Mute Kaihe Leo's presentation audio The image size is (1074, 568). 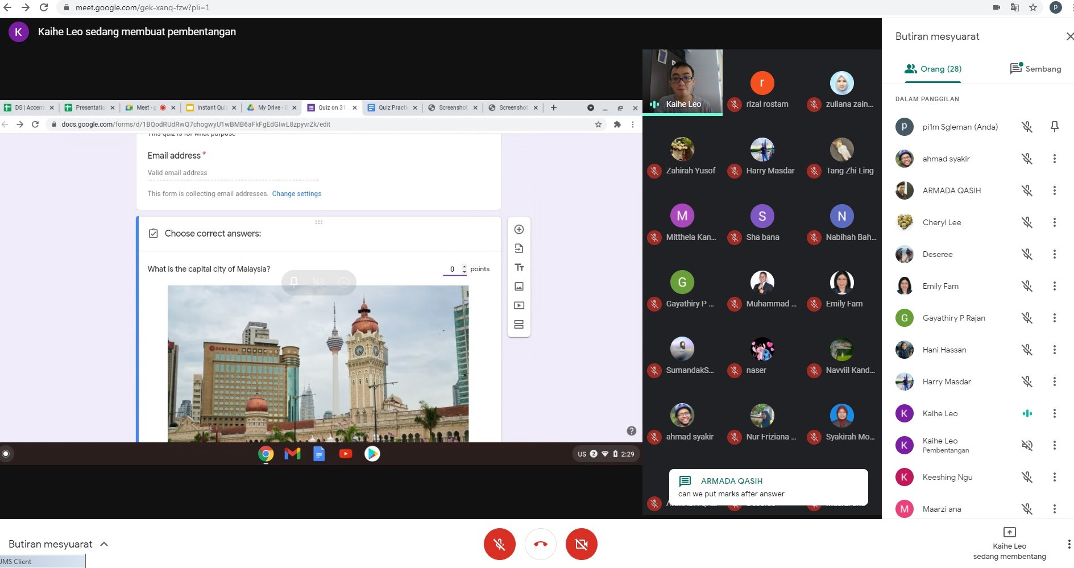click(x=1027, y=445)
